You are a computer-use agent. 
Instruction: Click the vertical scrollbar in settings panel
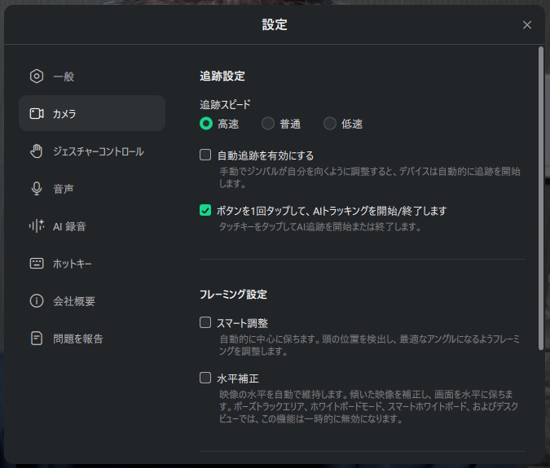click(541, 195)
